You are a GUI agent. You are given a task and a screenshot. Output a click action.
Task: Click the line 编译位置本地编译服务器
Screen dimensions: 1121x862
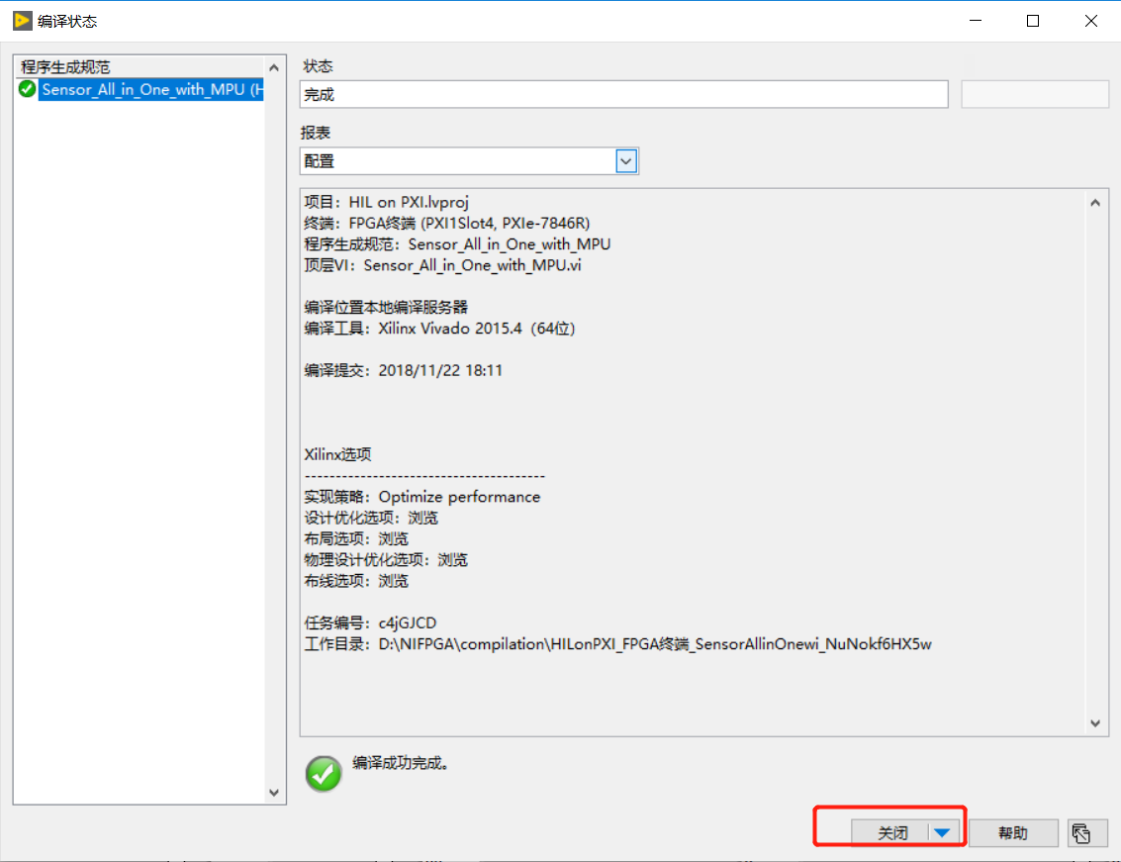(x=386, y=308)
